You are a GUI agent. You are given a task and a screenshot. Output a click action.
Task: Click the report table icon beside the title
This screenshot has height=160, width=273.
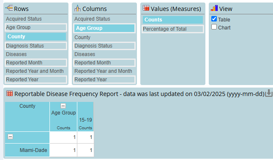[9, 93]
